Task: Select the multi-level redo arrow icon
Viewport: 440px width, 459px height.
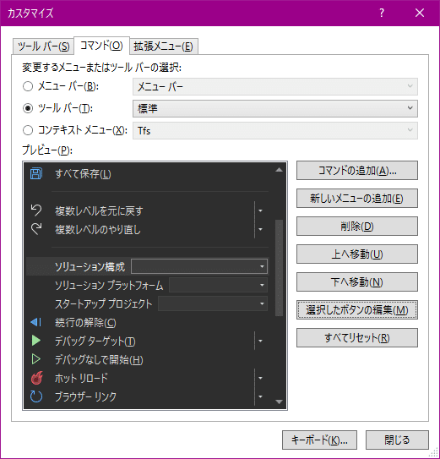Action: (36, 229)
